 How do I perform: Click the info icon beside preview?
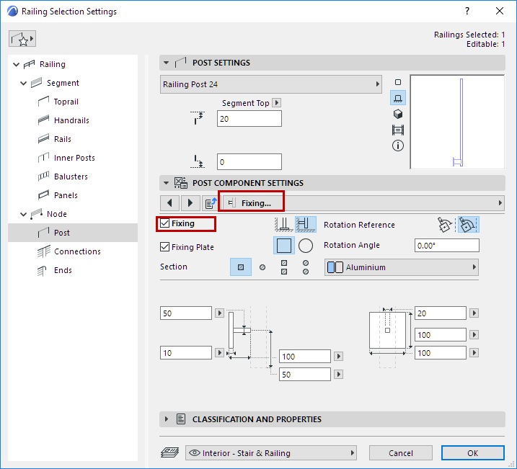click(x=398, y=146)
